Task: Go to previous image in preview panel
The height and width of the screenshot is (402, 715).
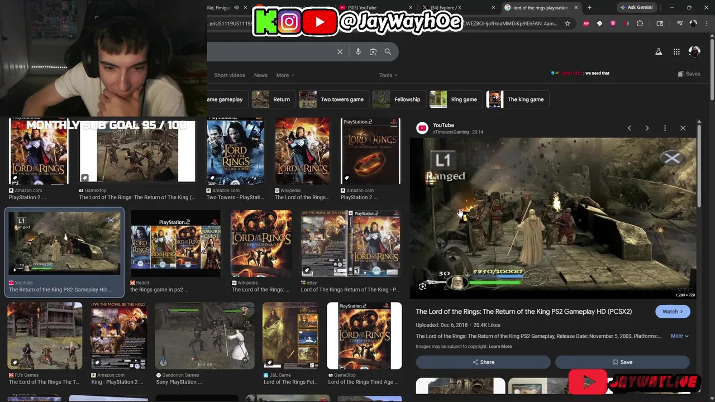Action: [629, 128]
